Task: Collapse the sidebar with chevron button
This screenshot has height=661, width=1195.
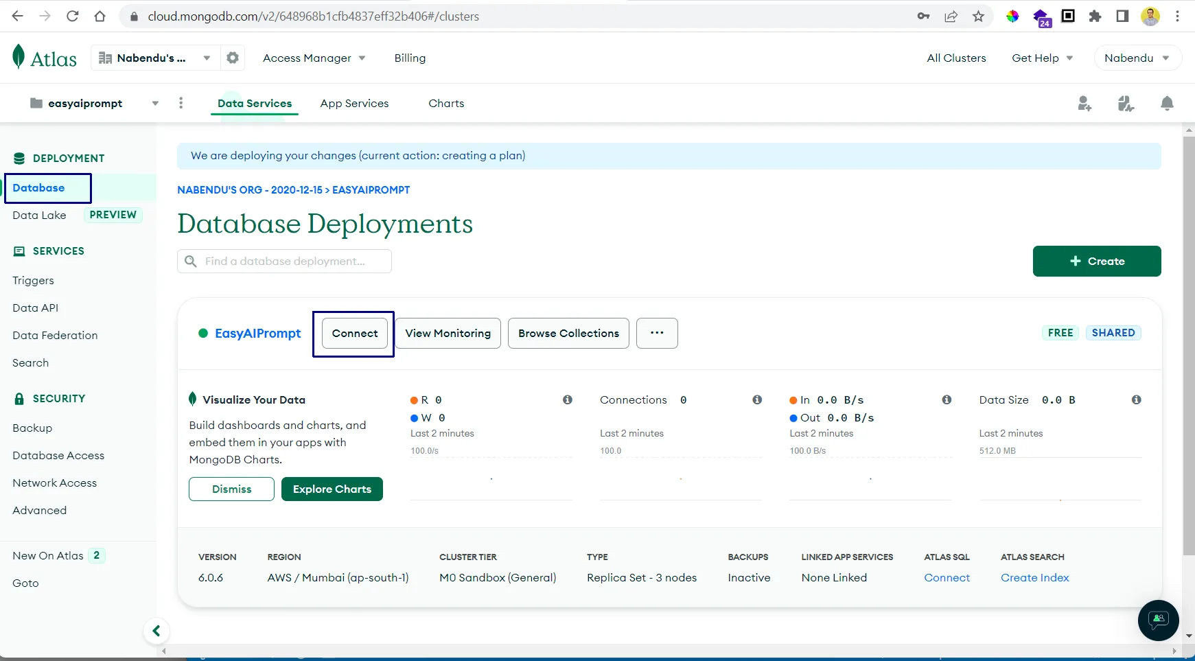Action: tap(156, 631)
